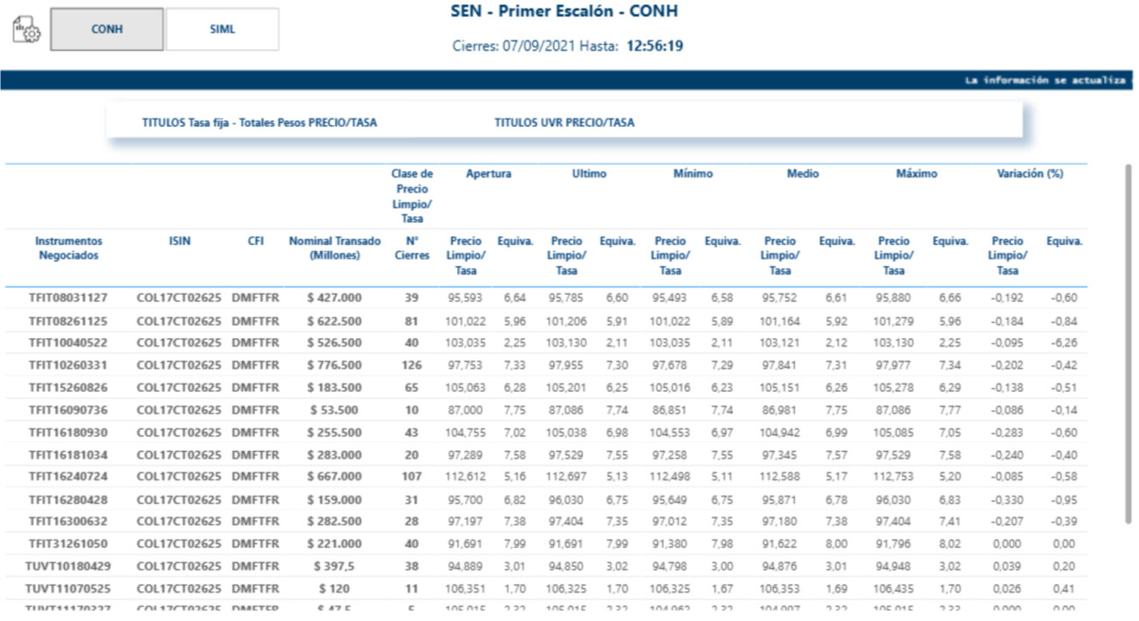Select the TFIT31261050 instrument row
The width and height of the screenshot is (1139, 621).
69,544
